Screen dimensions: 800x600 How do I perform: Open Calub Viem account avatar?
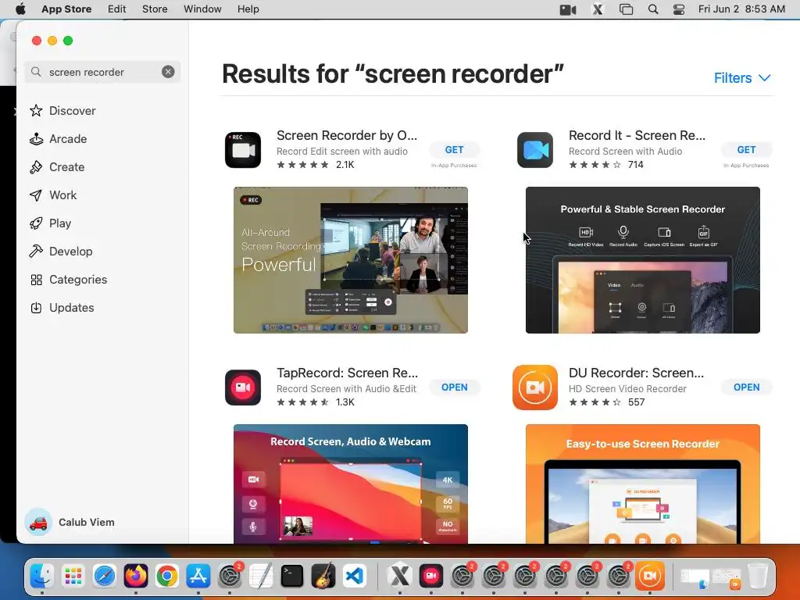(38, 522)
